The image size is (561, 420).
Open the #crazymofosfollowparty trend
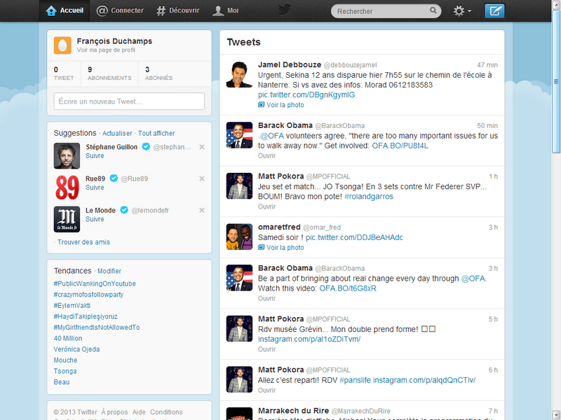pos(88,295)
